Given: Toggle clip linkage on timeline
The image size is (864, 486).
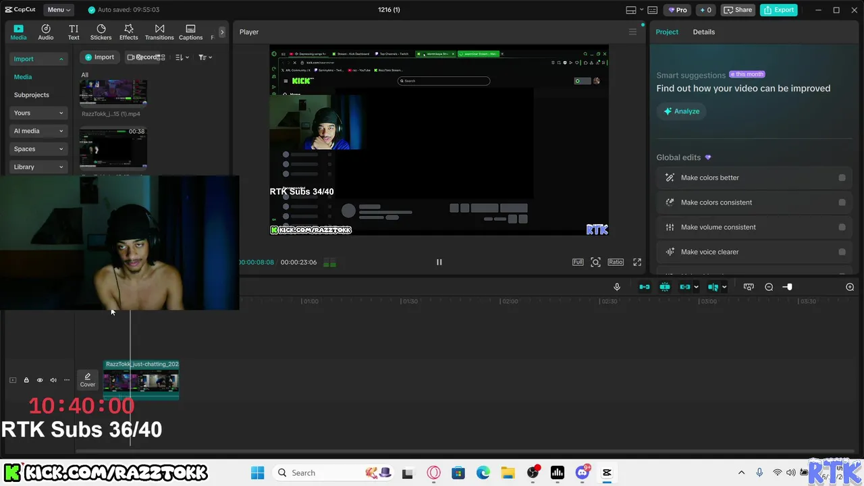Looking at the screenshot, I should pyautogui.click(x=685, y=287).
